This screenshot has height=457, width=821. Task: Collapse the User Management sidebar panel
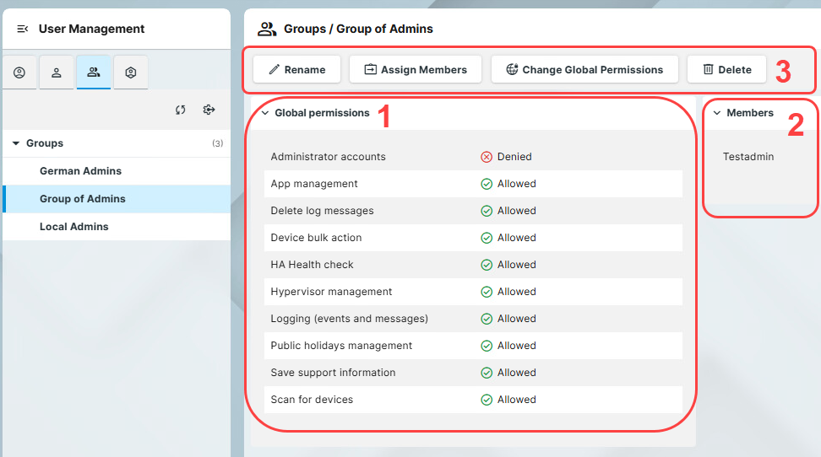coord(23,29)
